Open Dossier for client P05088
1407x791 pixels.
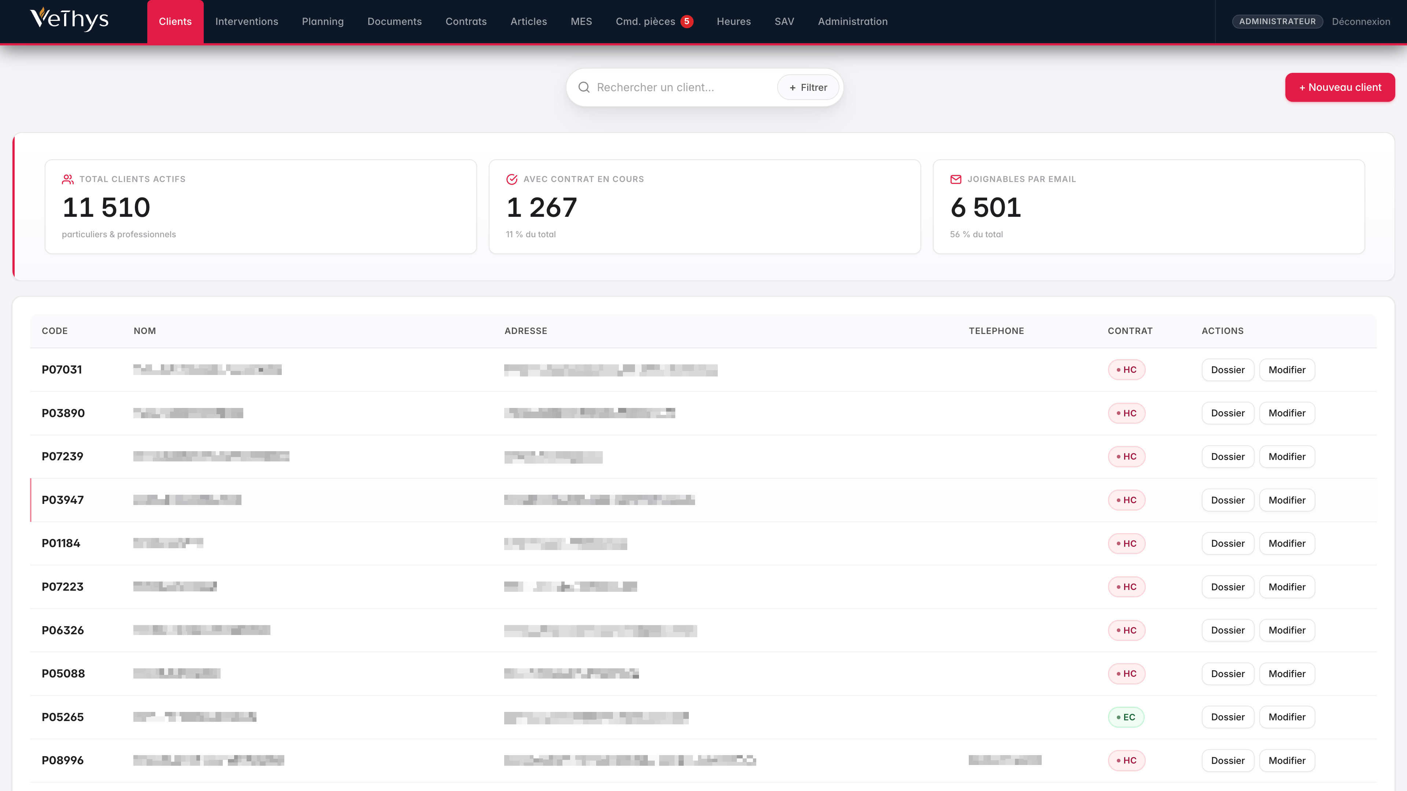[x=1228, y=674]
